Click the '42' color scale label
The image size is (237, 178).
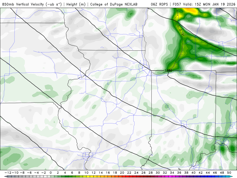pos(201,173)
